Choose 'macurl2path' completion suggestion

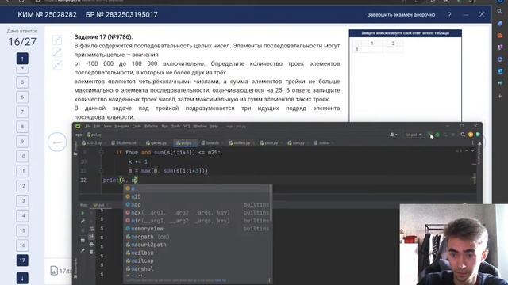click(197, 245)
